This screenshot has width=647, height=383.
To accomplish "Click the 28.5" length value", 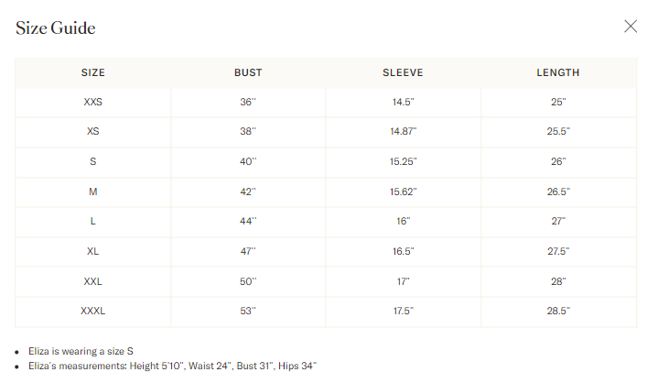I will tap(558, 311).
